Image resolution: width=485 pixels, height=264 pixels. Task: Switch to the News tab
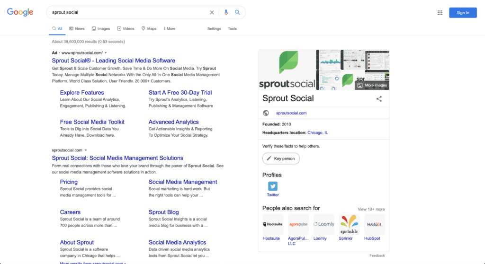pos(77,29)
